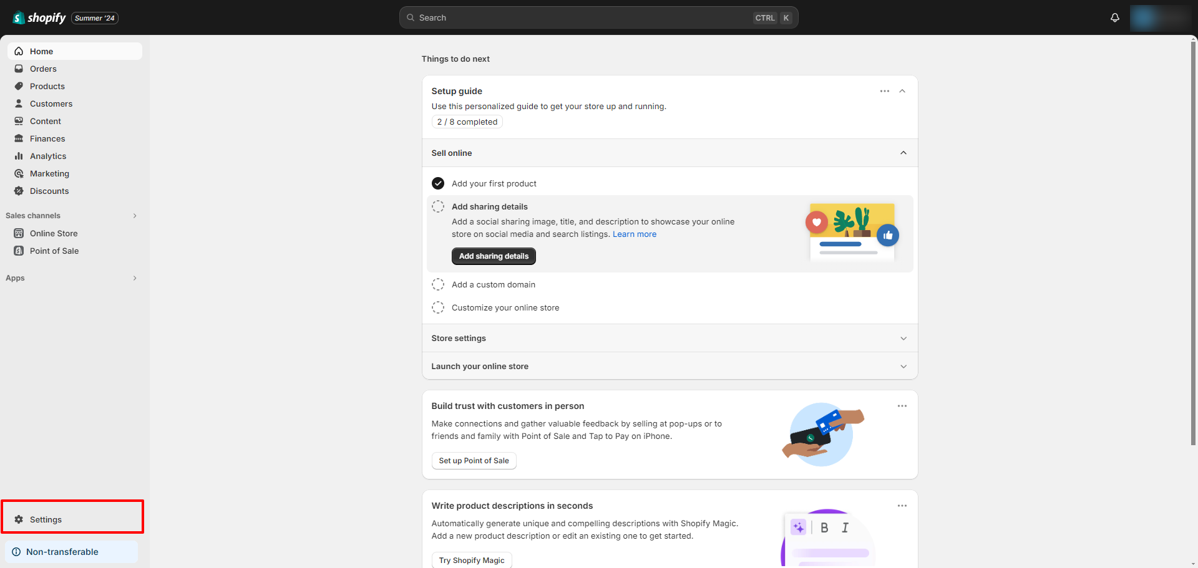Click the Home house icon
Screen dimensions: 1198x568
[x=19, y=51]
